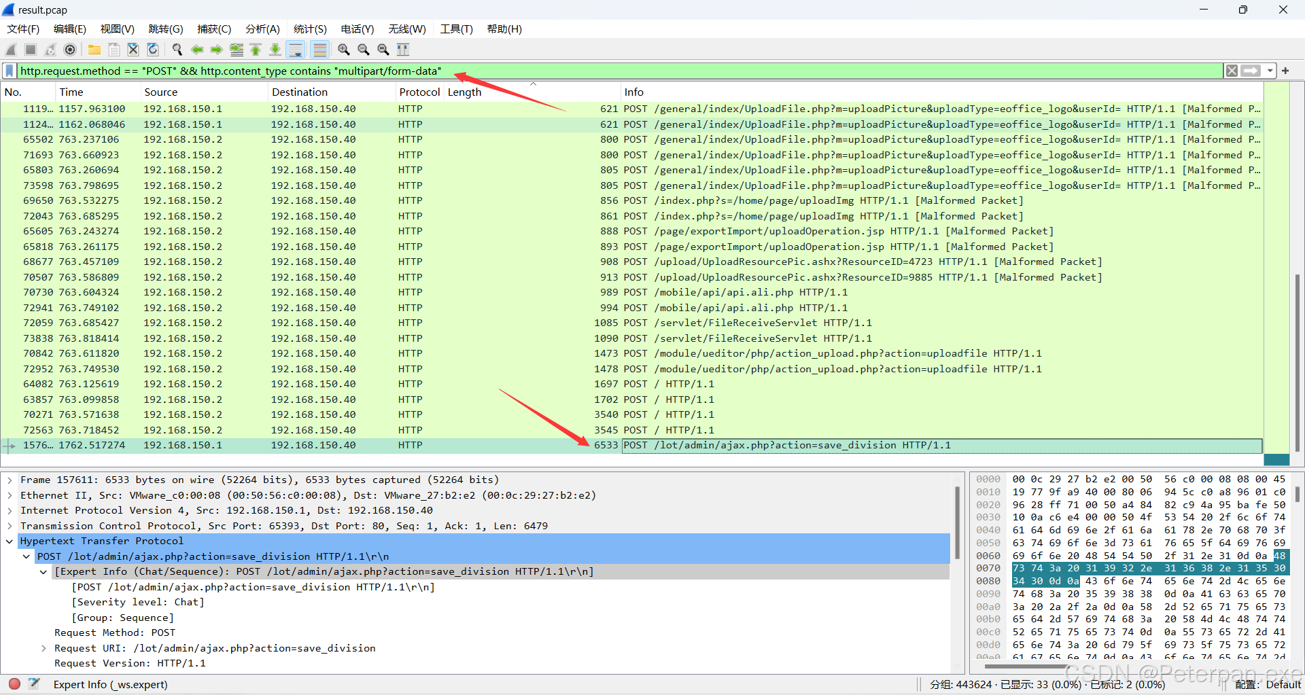Expand Transmission Control Protocol node
The width and height of the screenshot is (1305, 695).
(x=10, y=526)
